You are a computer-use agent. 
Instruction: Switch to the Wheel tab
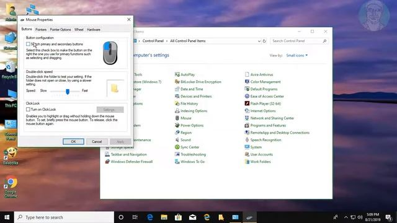point(79,30)
